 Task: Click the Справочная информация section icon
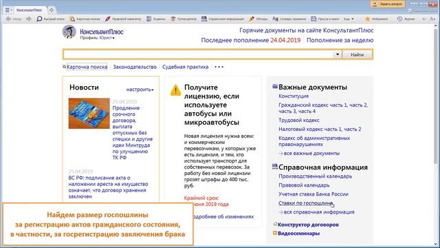[x=275, y=167]
